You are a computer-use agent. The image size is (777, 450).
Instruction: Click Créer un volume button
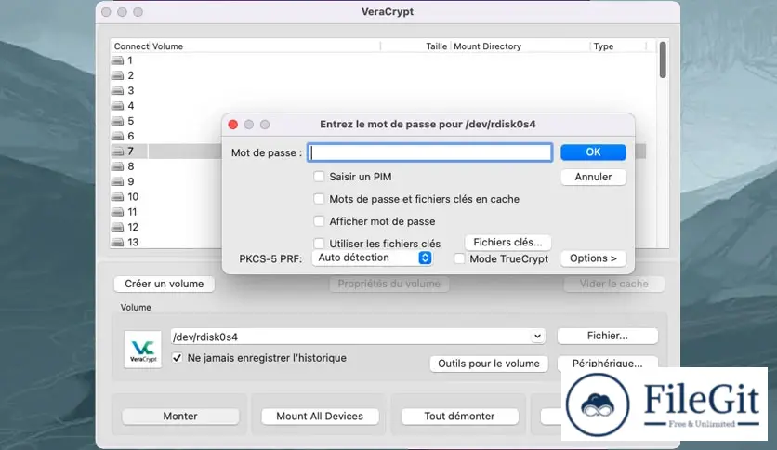tap(164, 284)
